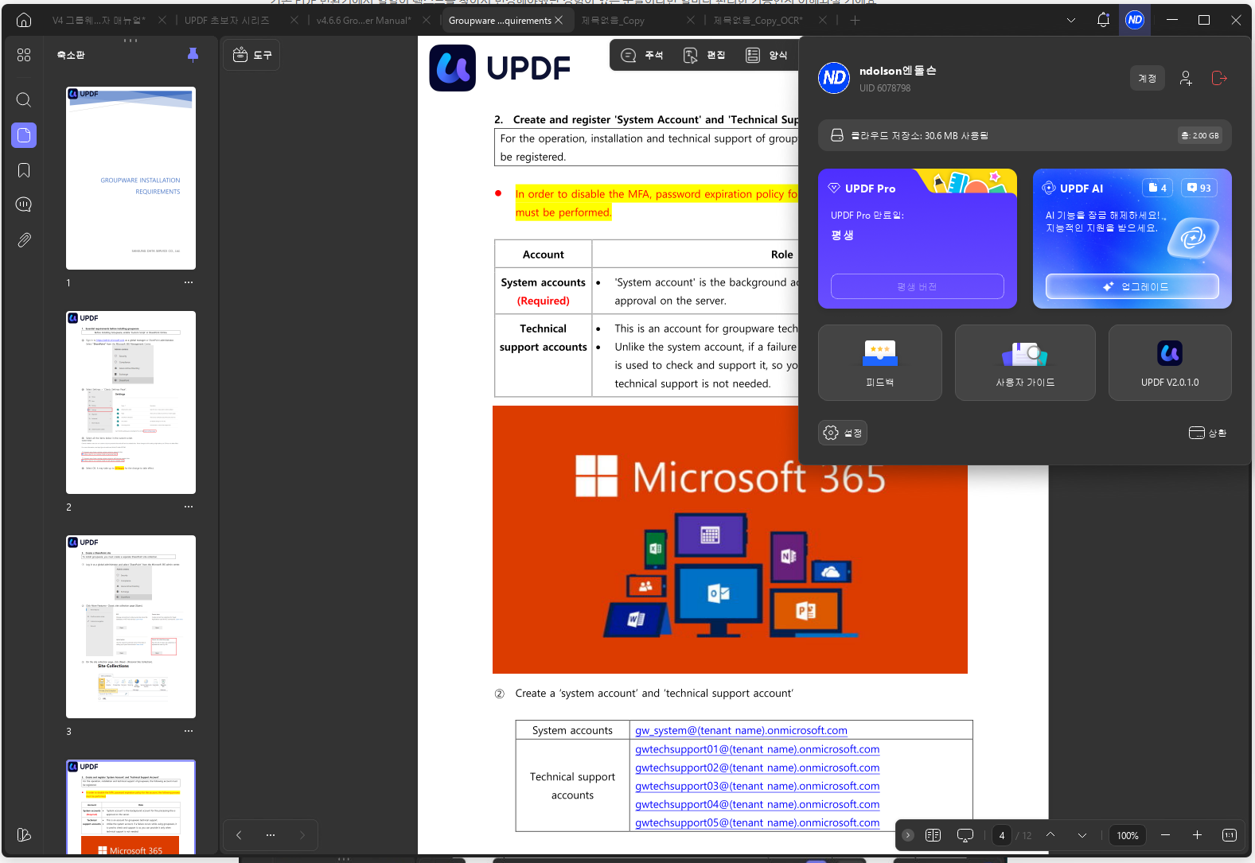
Task: Select page 1 thumbnail
Action: coord(131,178)
